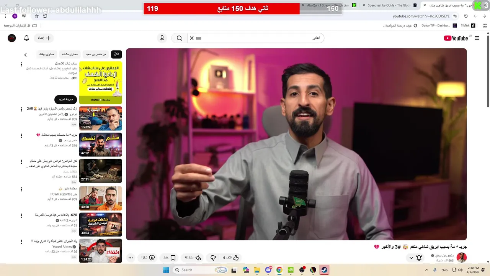
Task: Focus the YouTube search input field
Action: [x=256, y=38]
